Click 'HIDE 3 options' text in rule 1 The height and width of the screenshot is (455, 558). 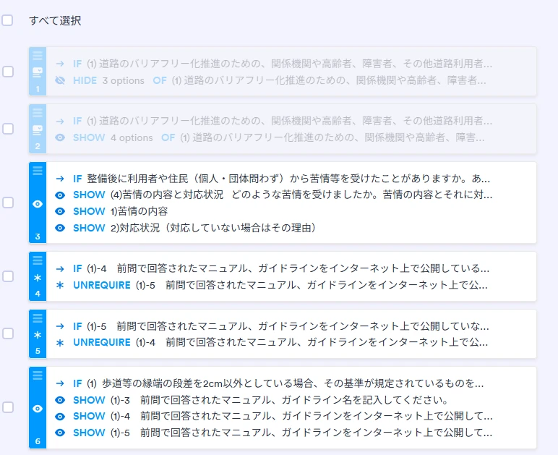[x=108, y=80]
